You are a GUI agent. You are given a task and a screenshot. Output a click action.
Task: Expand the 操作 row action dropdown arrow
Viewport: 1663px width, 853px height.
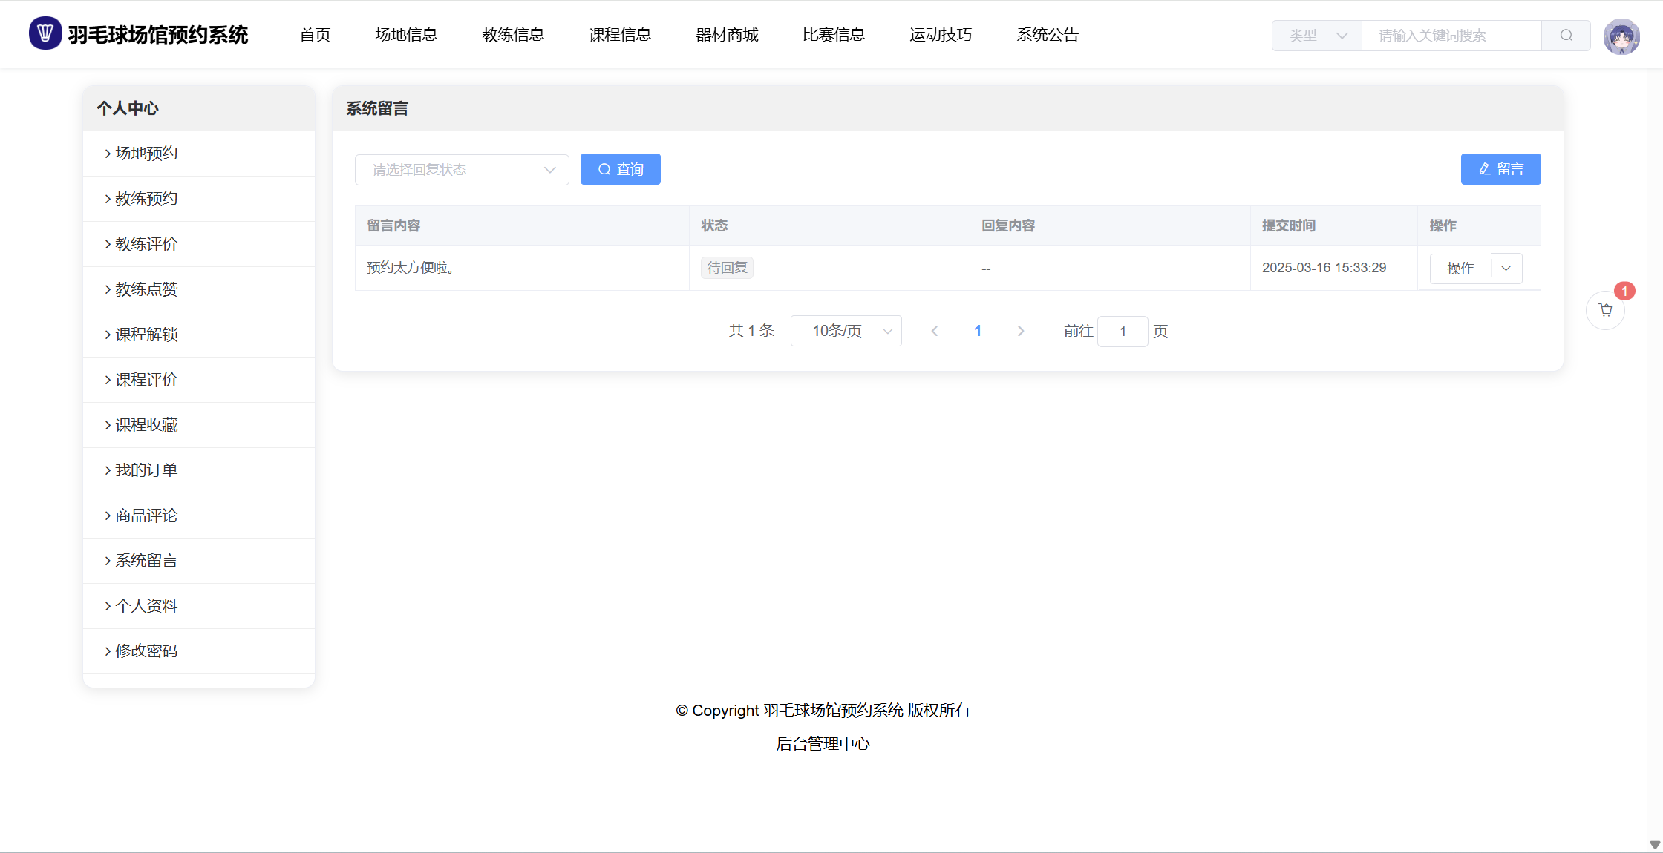(1506, 269)
